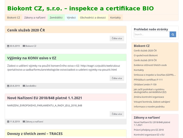Image resolution: width=183 pixels, height=138 pixels.
Task: Open sidebar link O společnosti Biokont
Action: pos(146,55)
